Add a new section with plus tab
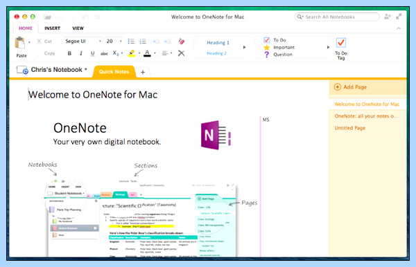 (143, 72)
